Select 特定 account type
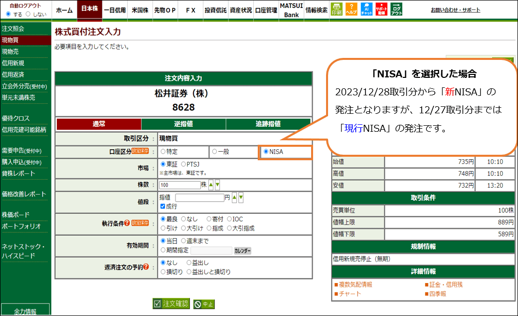 [x=163, y=152]
